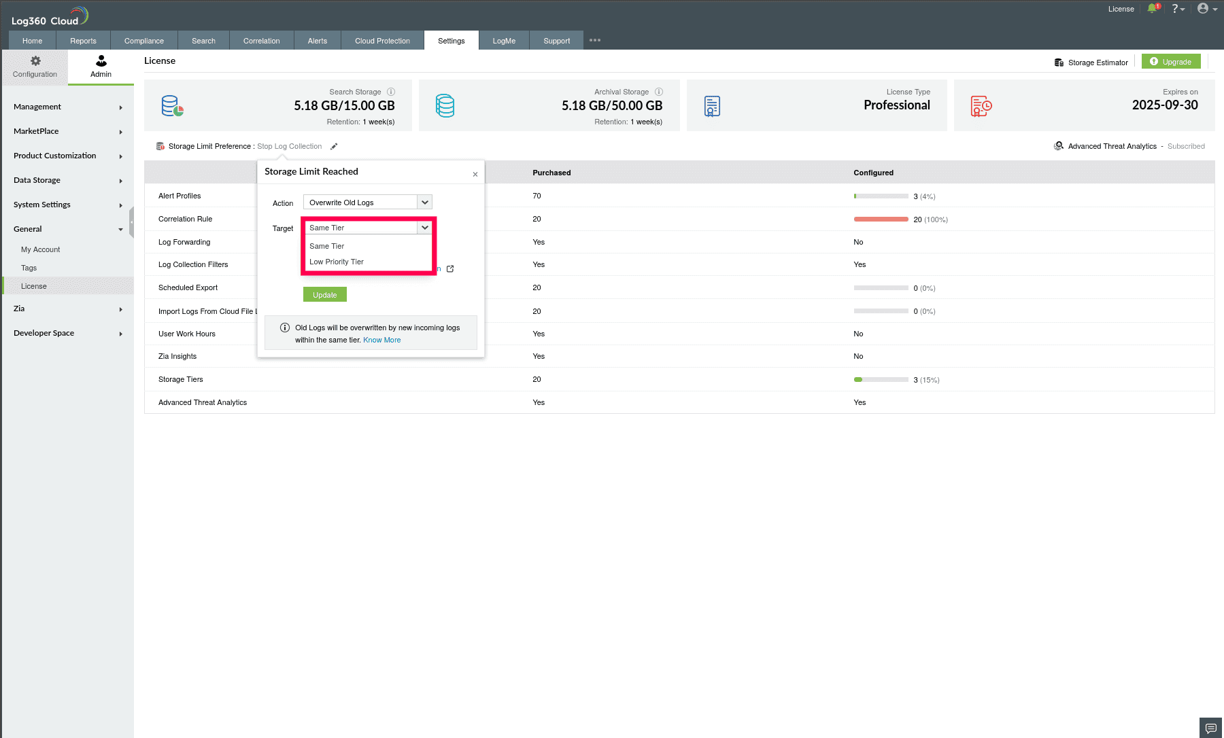Click the Configuration gear icon
This screenshot has width=1224, height=738.
click(35, 60)
